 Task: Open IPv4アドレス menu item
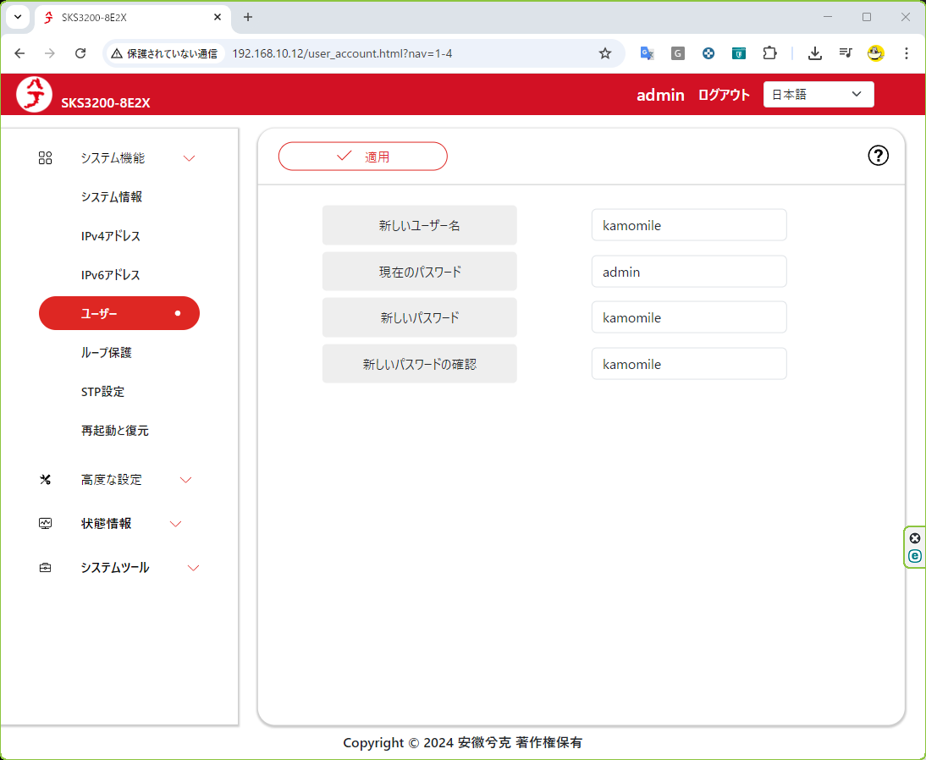tap(111, 236)
